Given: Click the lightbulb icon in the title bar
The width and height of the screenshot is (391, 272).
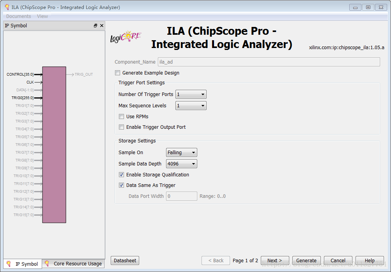Looking at the screenshot, I should [7, 7].
